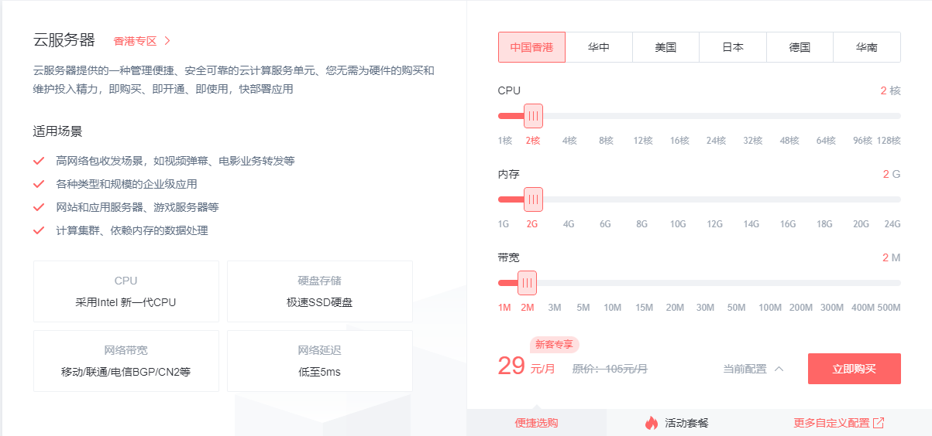Click the 云服务器 heading
The image size is (932, 436).
[x=64, y=40]
